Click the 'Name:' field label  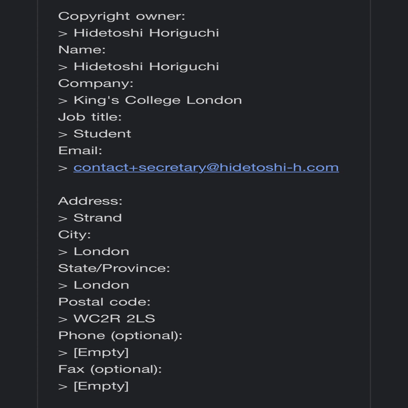(x=82, y=50)
